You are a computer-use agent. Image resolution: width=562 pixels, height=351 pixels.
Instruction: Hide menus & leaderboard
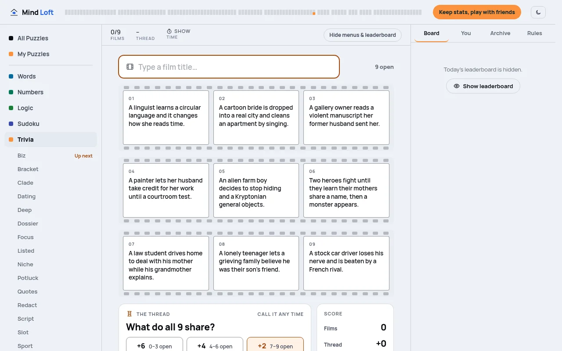(x=363, y=35)
